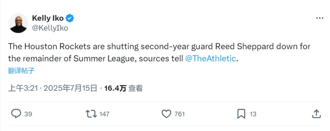Image resolution: width=330 pixels, height=131 pixels.
Task: Click the 13 bookmarks count
Action: tap(253, 114)
